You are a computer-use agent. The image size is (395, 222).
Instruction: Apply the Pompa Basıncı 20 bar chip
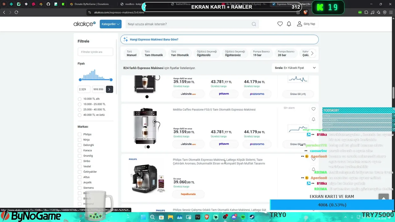click(286, 53)
